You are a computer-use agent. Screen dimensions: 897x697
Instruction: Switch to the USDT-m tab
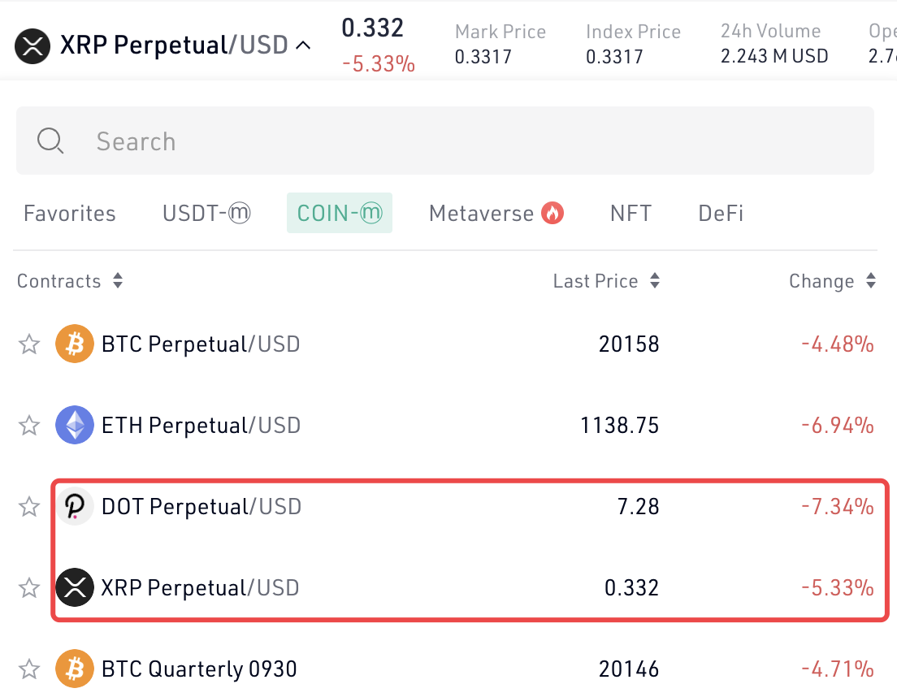(x=206, y=214)
